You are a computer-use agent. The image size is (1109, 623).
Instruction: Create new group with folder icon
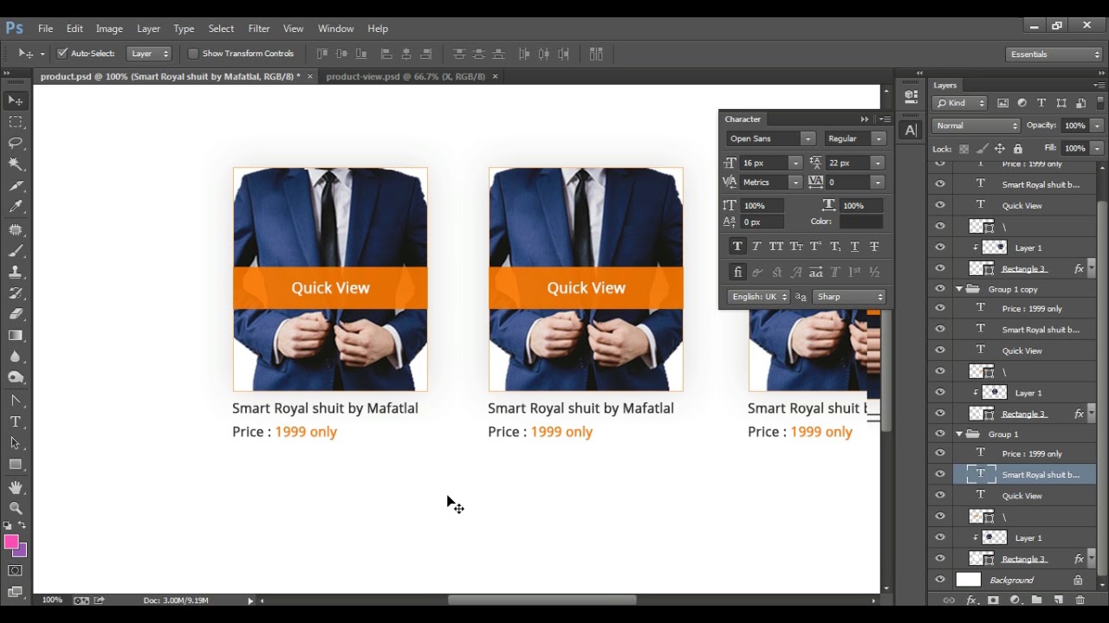[1036, 601]
